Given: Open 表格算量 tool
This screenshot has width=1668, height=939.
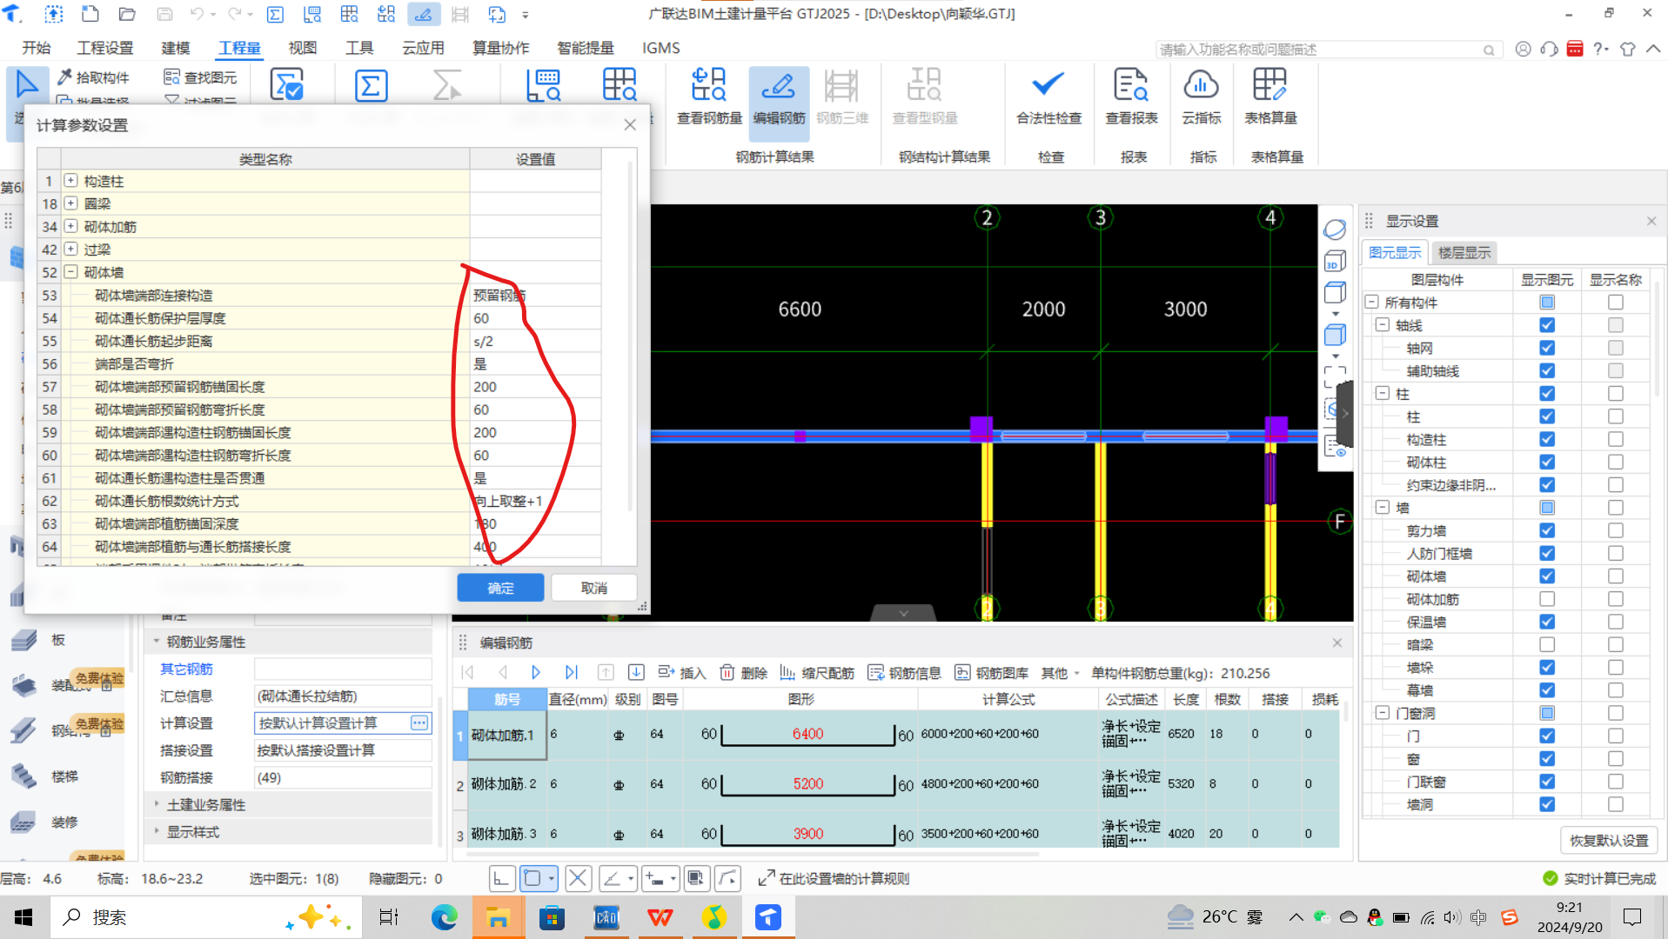Looking at the screenshot, I should click(x=1270, y=96).
